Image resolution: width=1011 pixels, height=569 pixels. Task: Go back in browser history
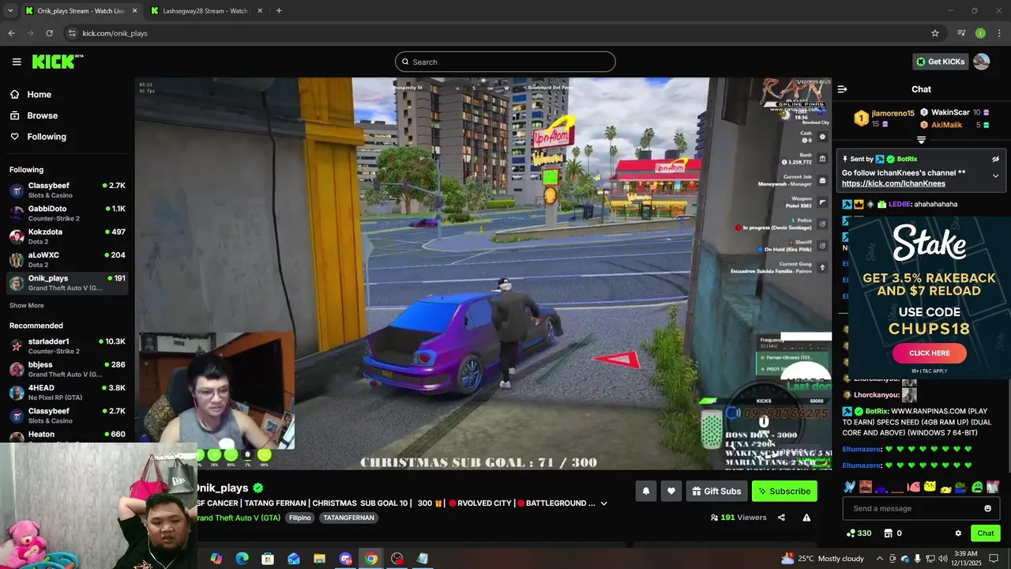point(11,33)
